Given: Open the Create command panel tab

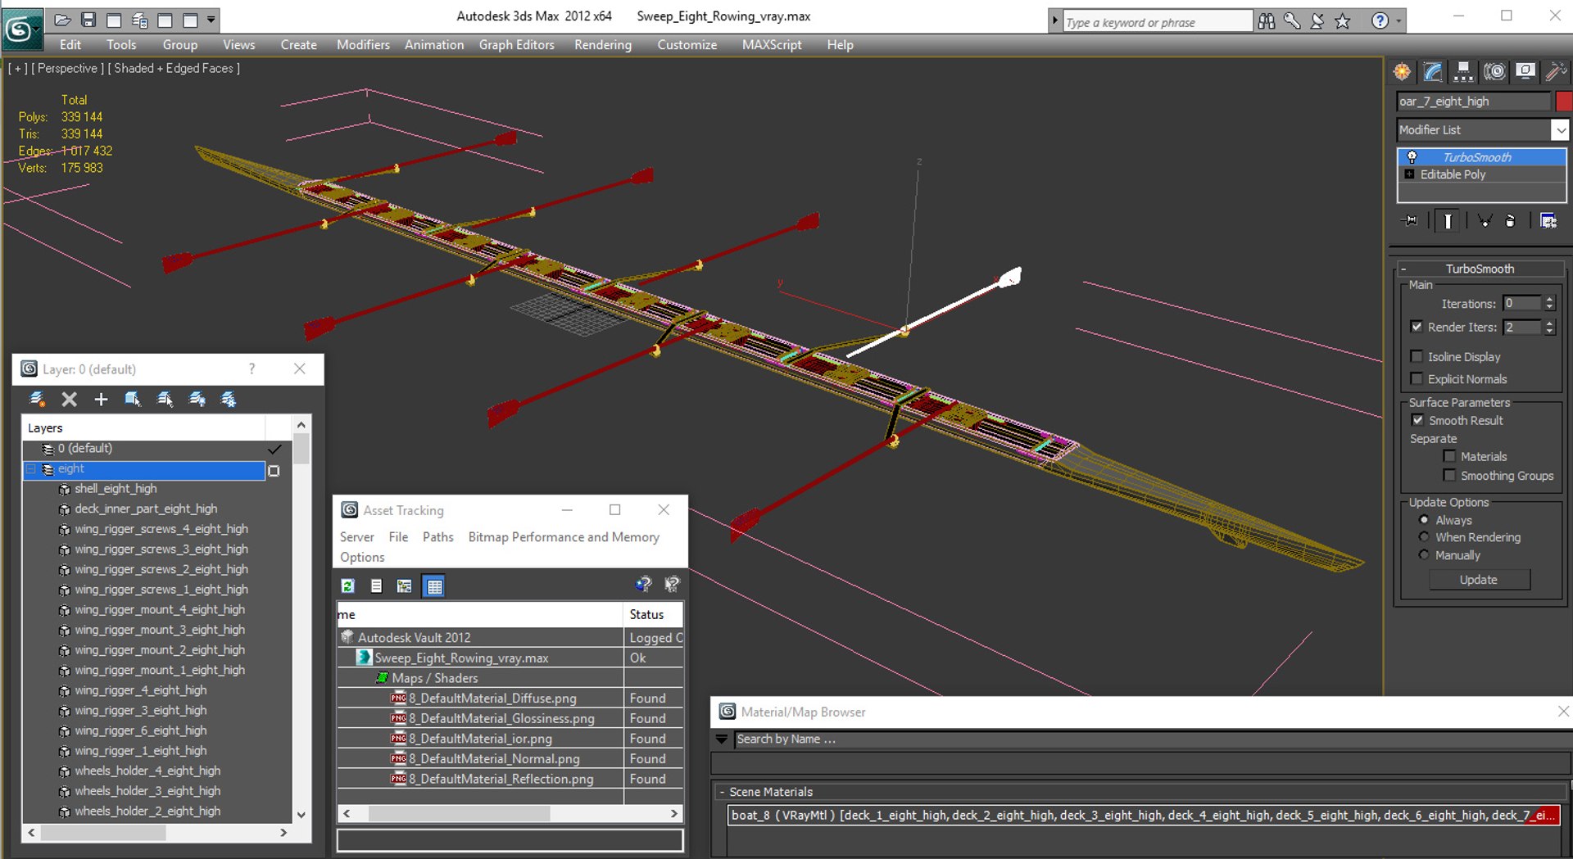Looking at the screenshot, I should [1402, 72].
